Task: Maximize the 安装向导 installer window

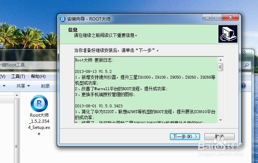Action: click(217, 18)
